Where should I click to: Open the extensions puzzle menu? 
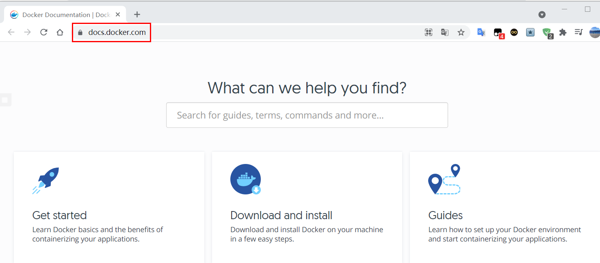click(563, 32)
